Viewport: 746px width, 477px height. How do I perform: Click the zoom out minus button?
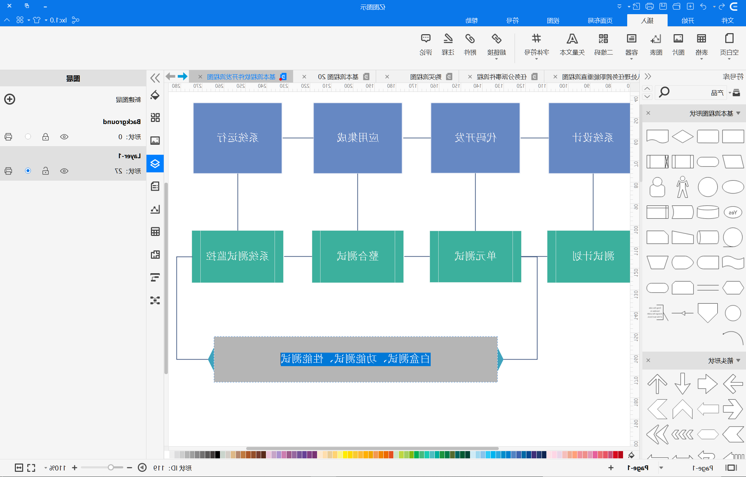point(130,468)
